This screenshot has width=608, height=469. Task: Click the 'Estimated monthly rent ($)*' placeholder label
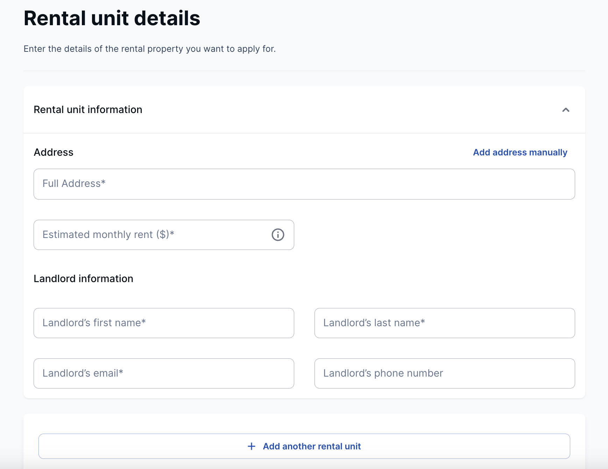pyautogui.click(x=108, y=234)
